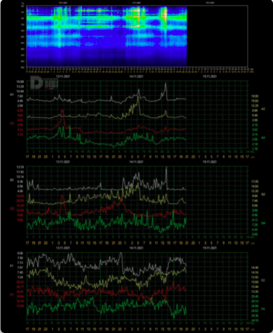Click the 19.00 axis value
273x333 pixels.
[x=255, y=96]
